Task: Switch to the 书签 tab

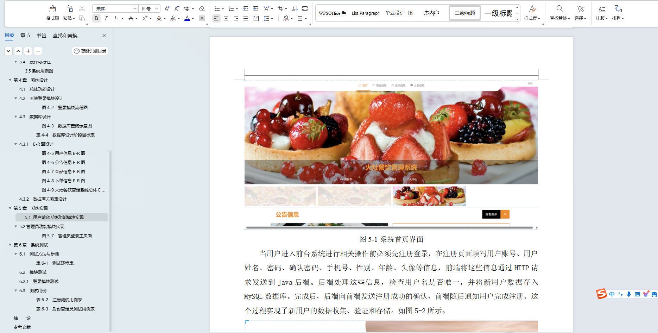Action: pos(41,36)
